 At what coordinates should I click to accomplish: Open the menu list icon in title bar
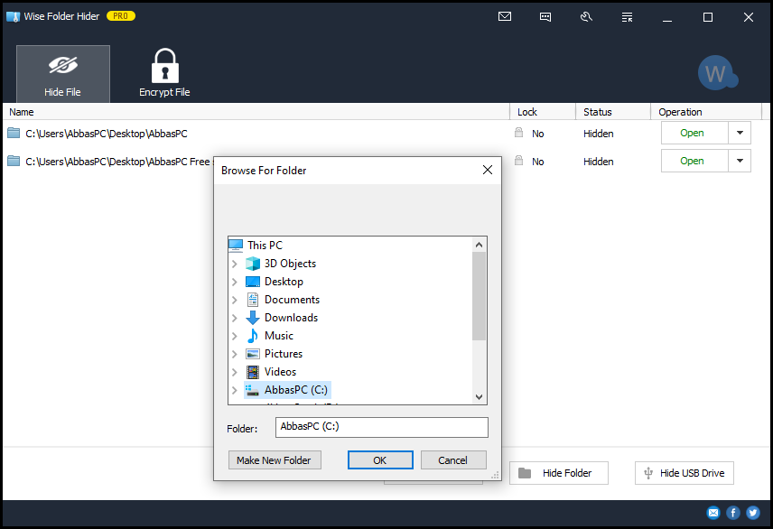[x=627, y=17]
